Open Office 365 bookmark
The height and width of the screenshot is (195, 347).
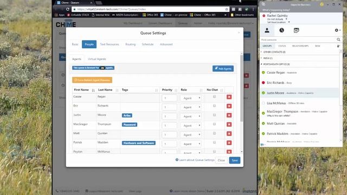click(x=151, y=15)
